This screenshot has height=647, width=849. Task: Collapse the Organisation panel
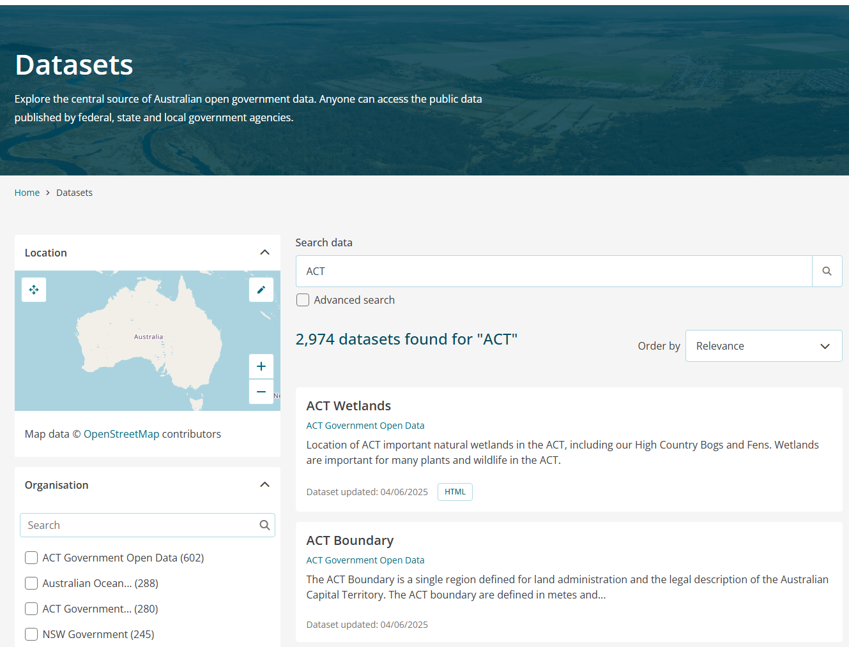point(264,485)
